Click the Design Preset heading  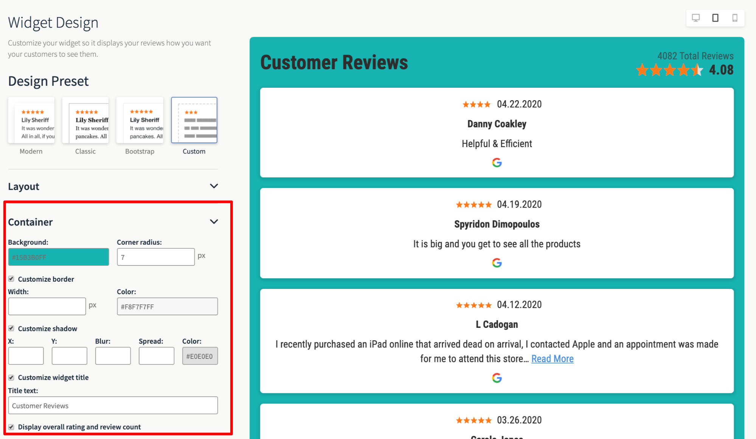(48, 81)
